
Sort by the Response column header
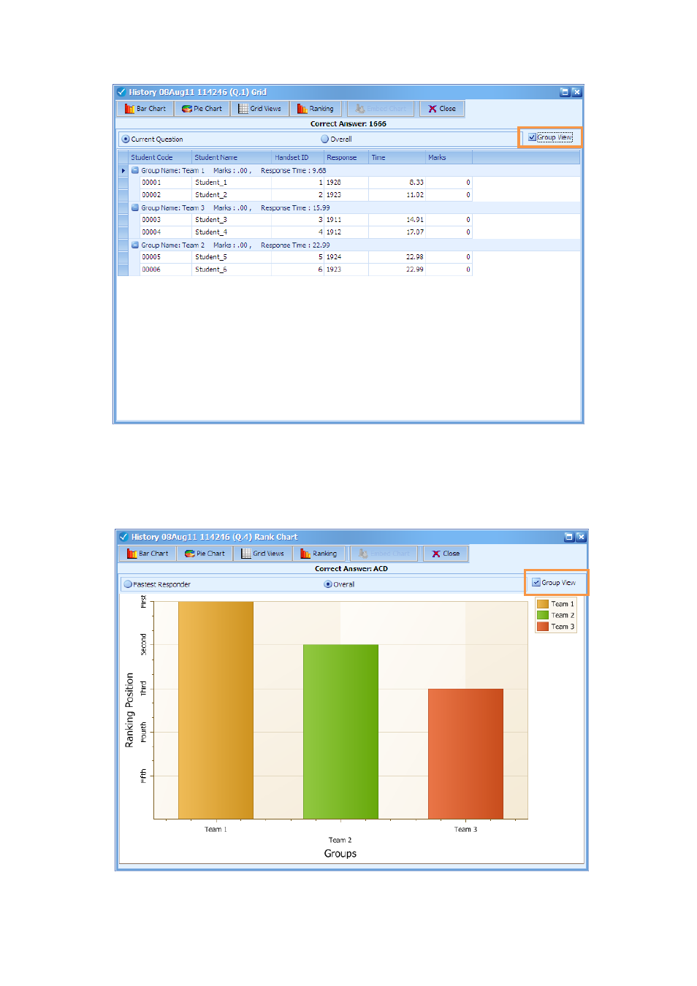tap(342, 158)
